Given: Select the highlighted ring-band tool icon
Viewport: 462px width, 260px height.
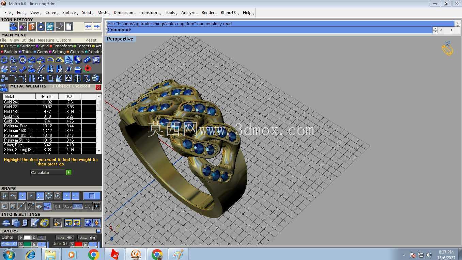Looking at the screenshot, I should pyautogui.click(x=69, y=60).
